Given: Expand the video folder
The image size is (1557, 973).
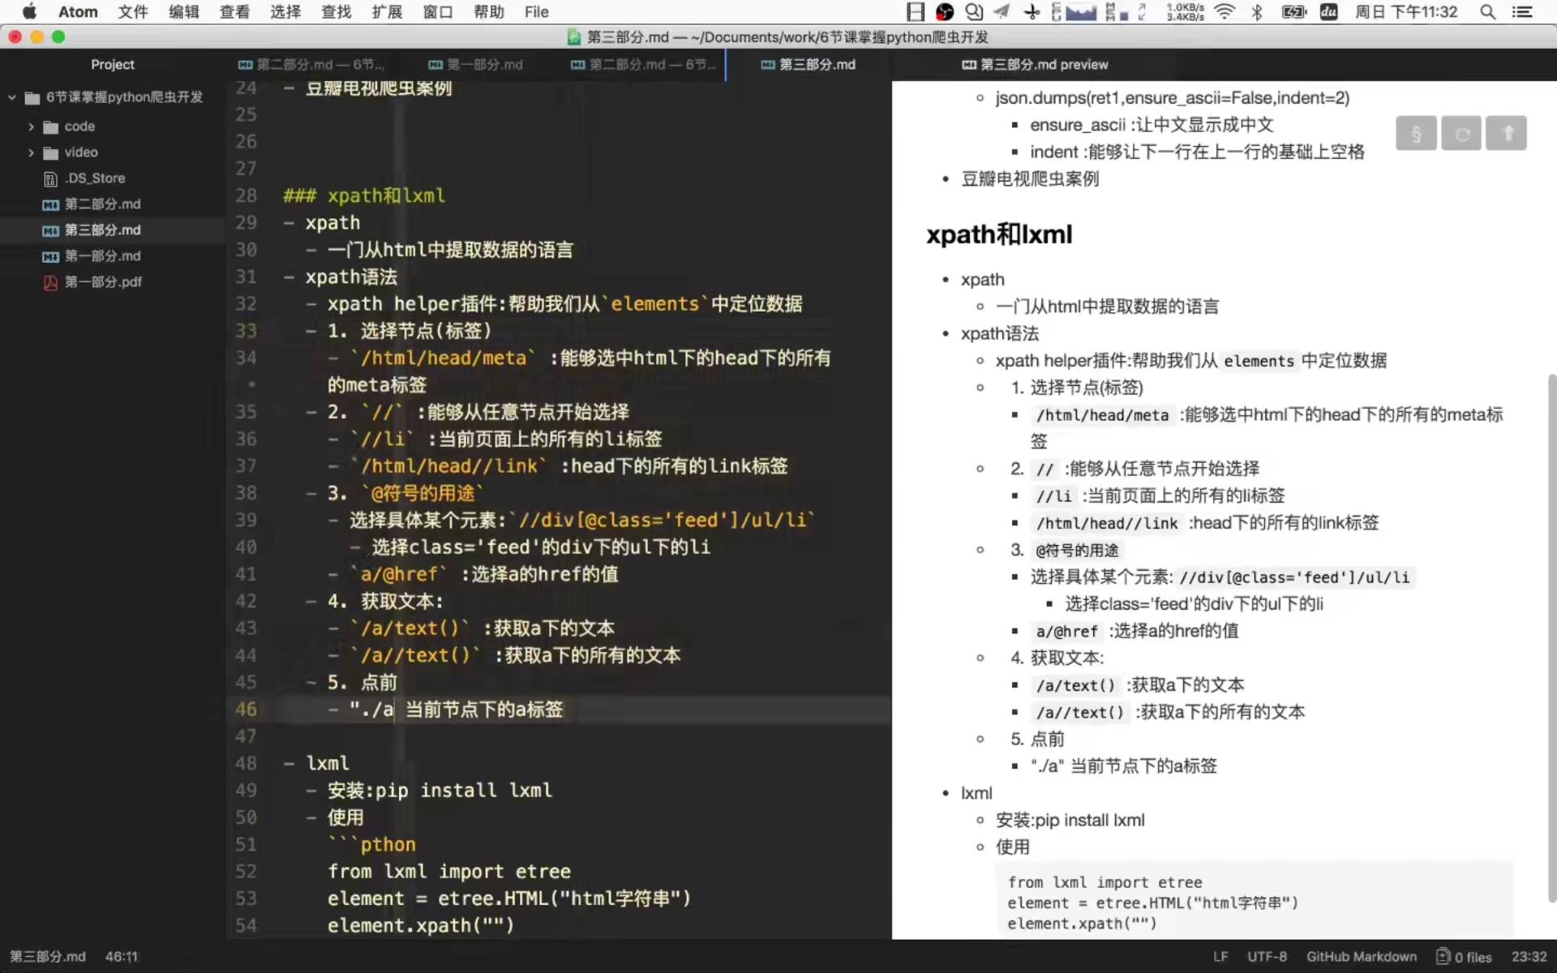Looking at the screenshot, I should [x=31, y=152].
